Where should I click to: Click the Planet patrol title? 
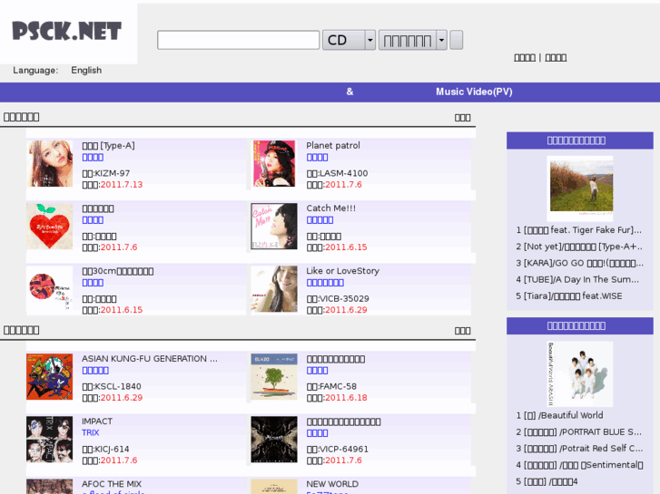(333, 145)
